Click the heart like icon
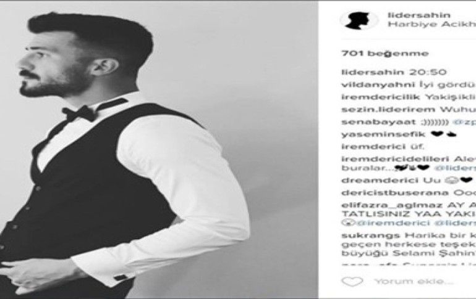The height and width of the screenshot is (299, 476). click(352, 282)
